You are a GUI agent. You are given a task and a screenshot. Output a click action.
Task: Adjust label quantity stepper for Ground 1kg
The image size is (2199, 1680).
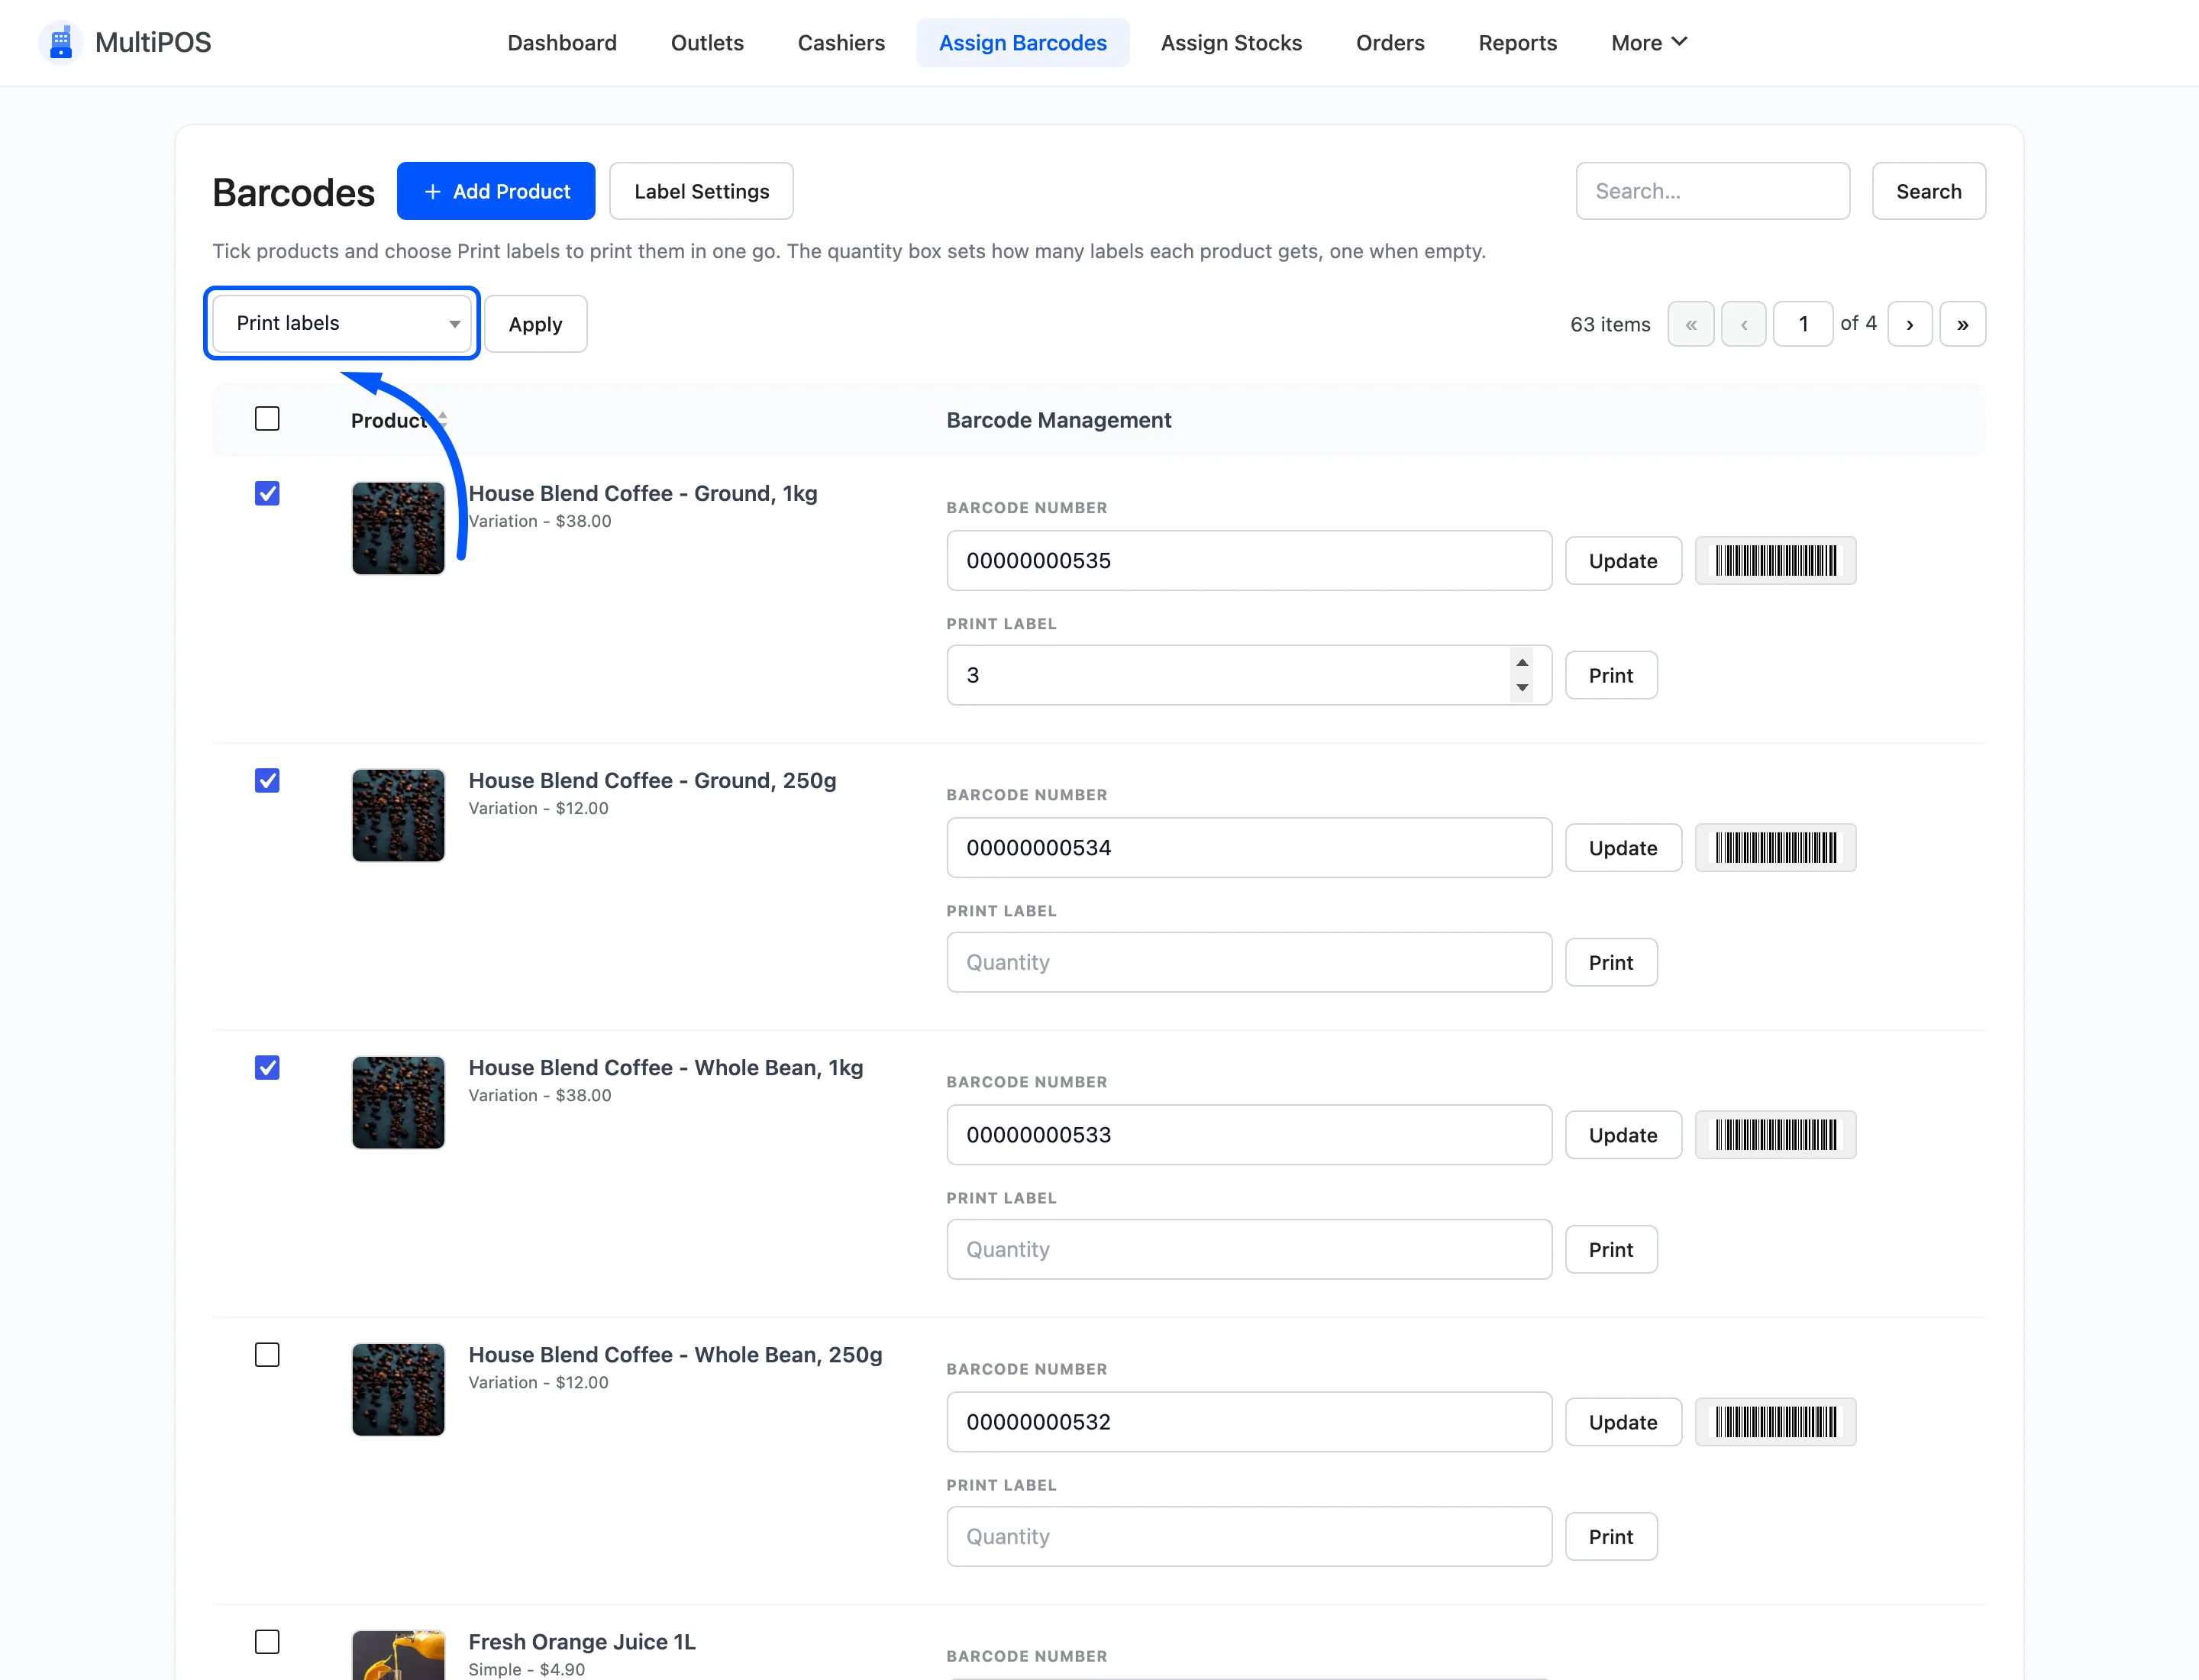pyautogui.click(x=1521, y=675)
